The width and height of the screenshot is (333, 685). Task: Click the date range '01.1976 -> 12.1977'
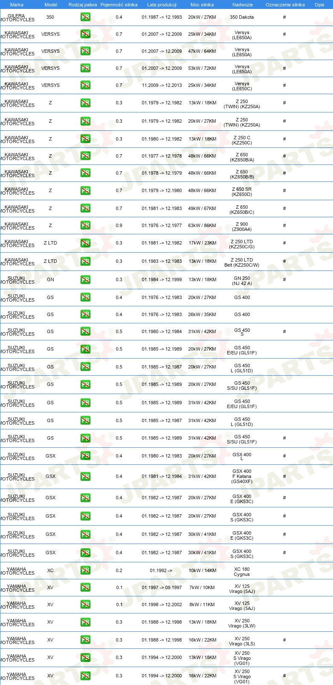pos(162,225)
